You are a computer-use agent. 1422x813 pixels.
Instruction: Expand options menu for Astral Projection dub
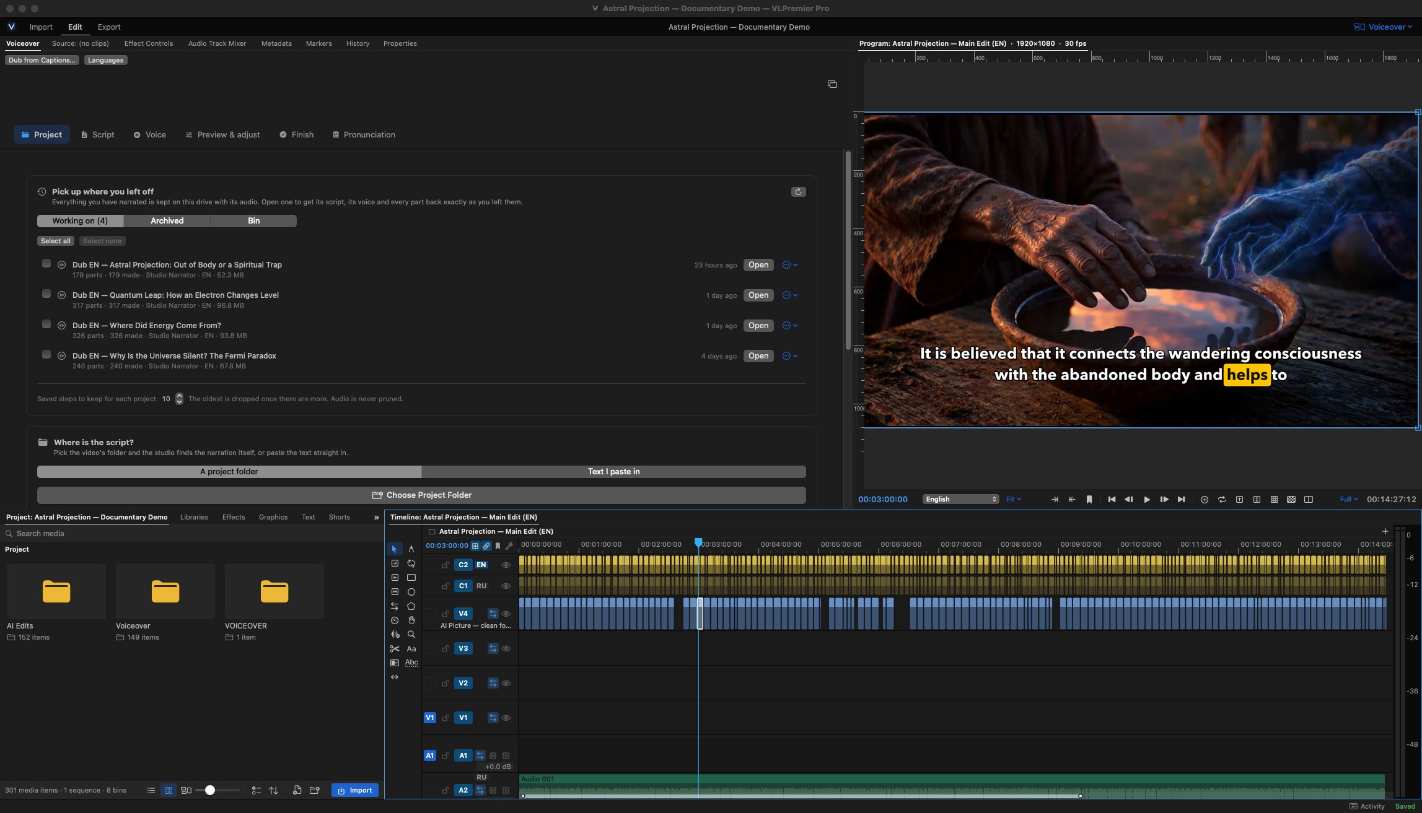pos(790,265)
